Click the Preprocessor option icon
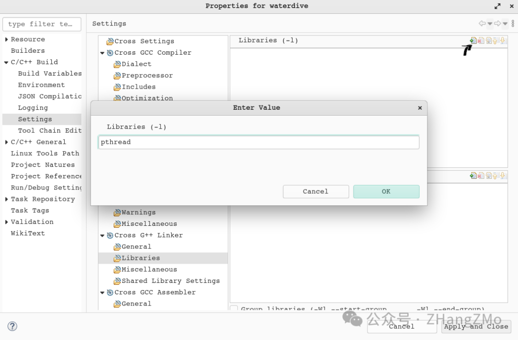Viewport: 518px width, 340px height. (x=118, y=76)
